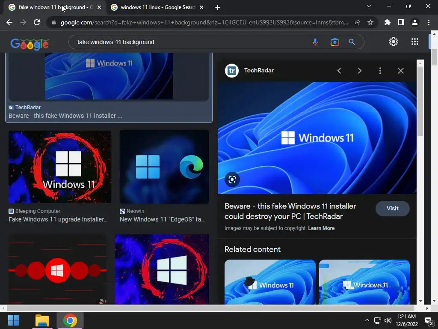The width and height of the screenshot is (438, 329).
Task: Open the notification center
Action: [429, 321]
